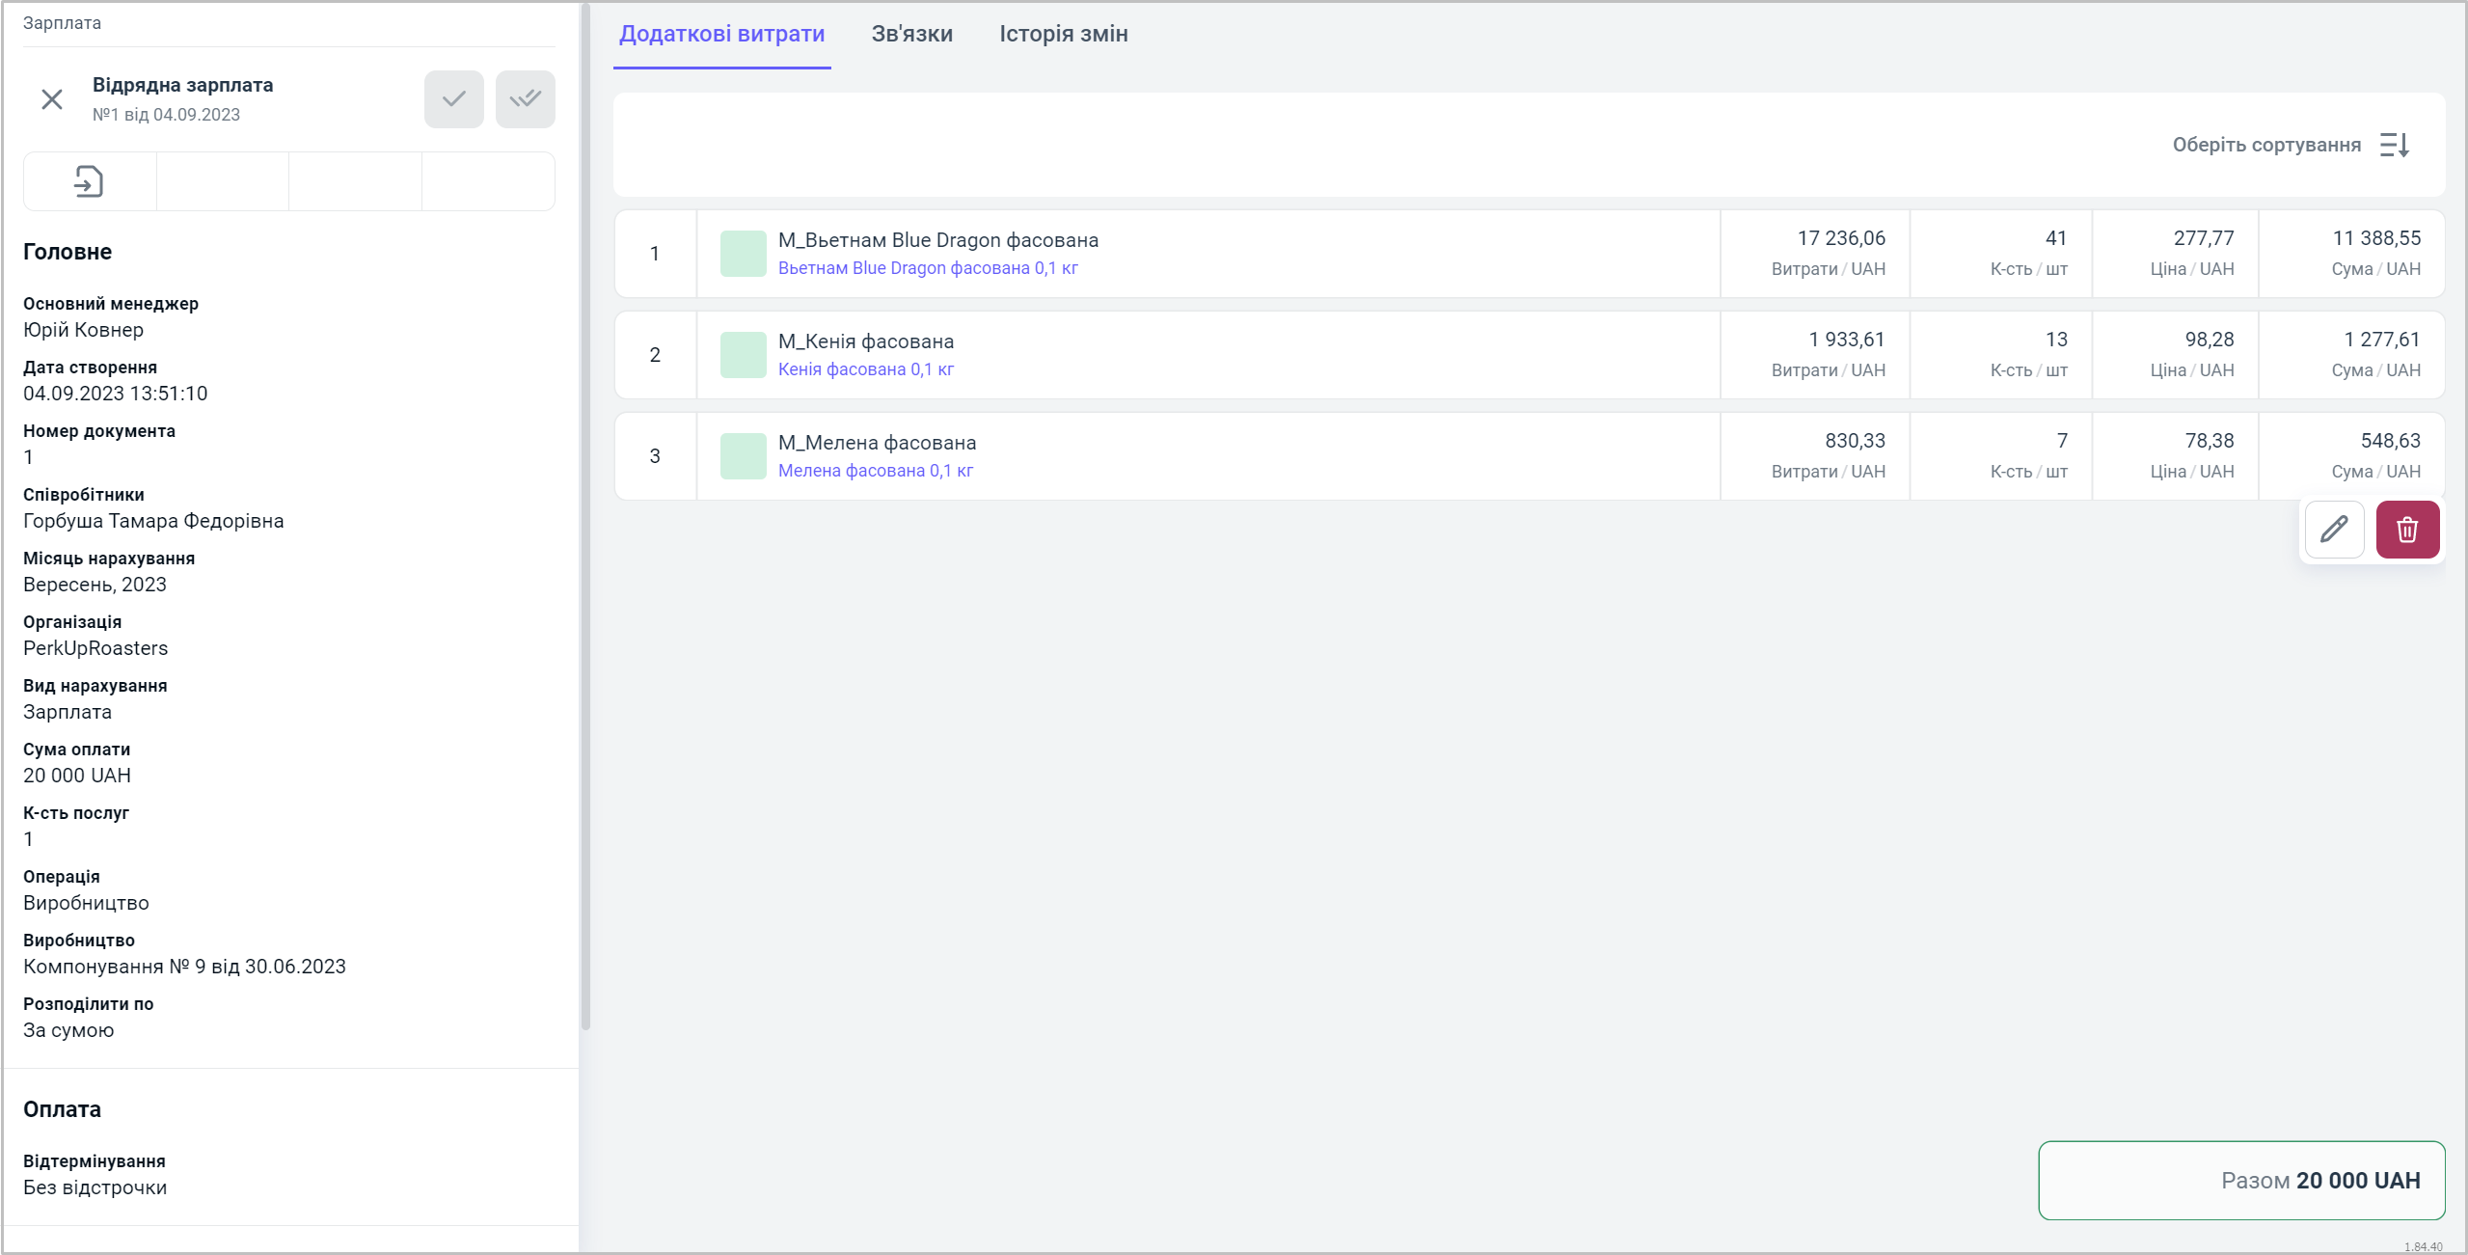Image resolution: width=2468 pixels, height=1255 pixels.
Task: Open link Кенія фасована 0,1 кг
Action: [x=865, y=369]
